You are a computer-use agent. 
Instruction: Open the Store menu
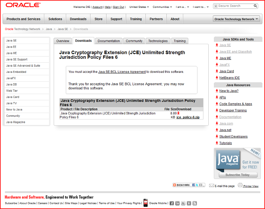coord(98,19)
